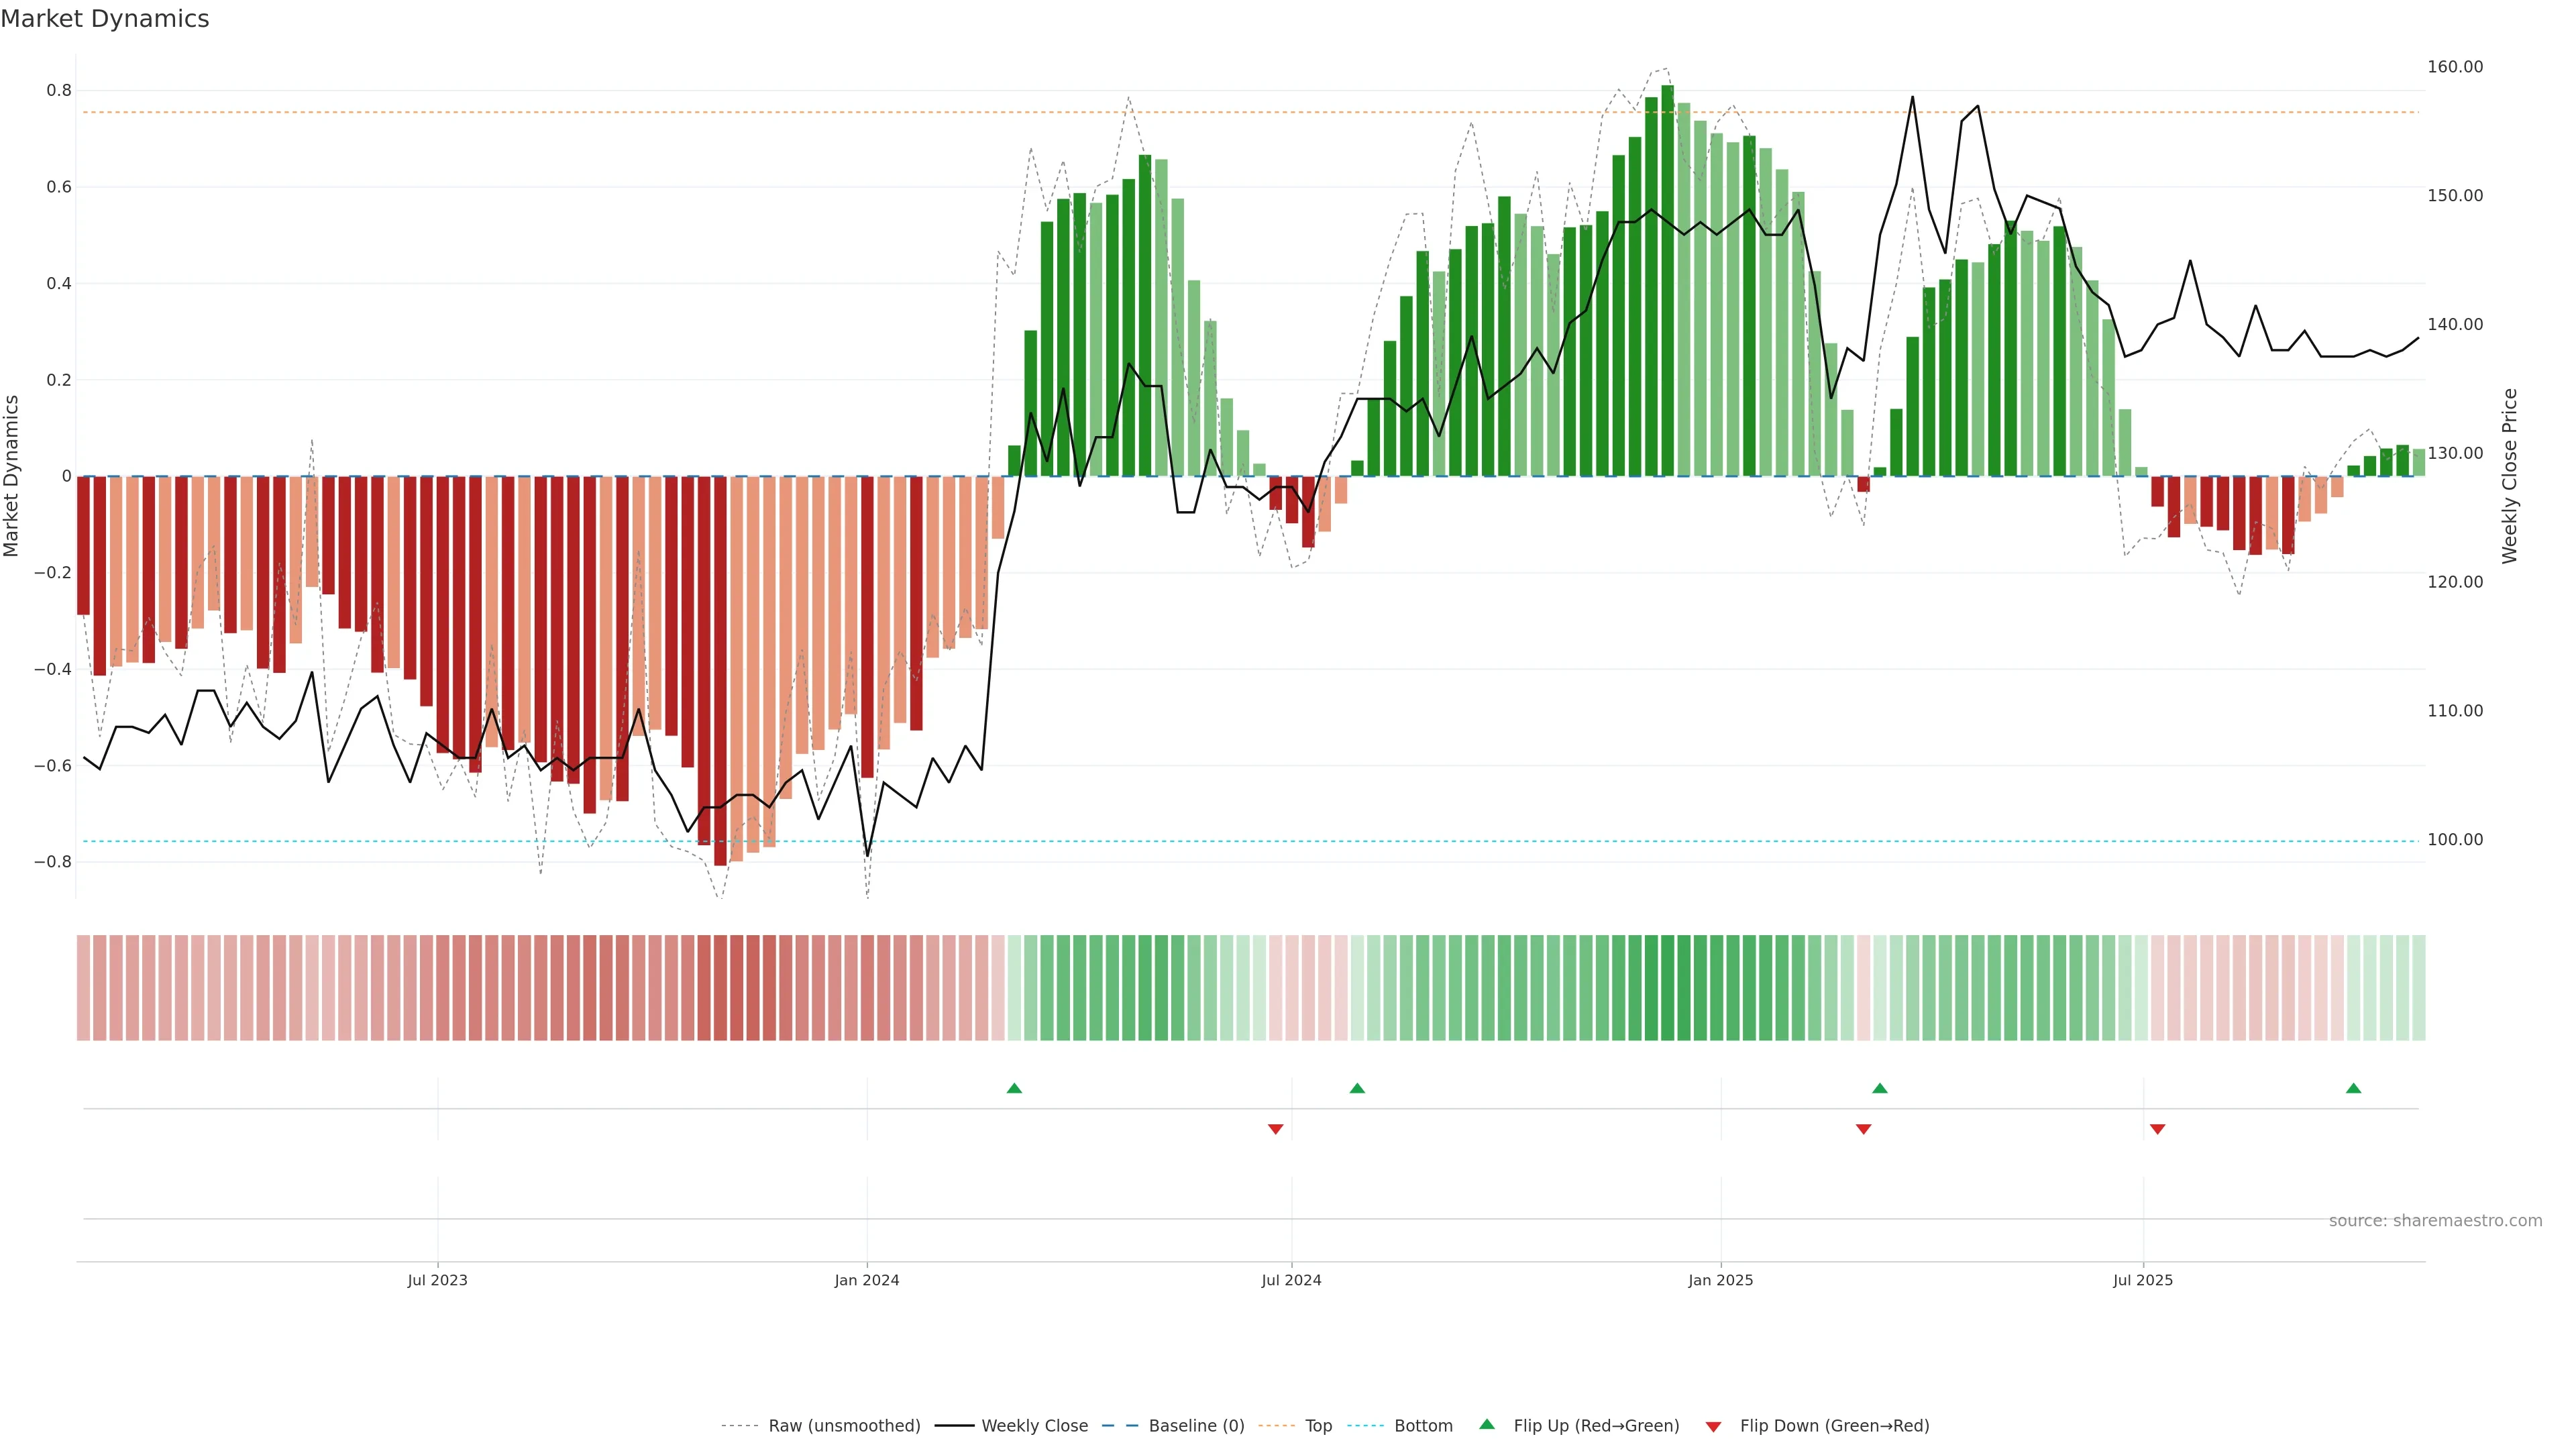This screenshot has height=1449, width=2576.
Task: Toggle the Top threshold legend entry
Action: coord(1318,1426)
